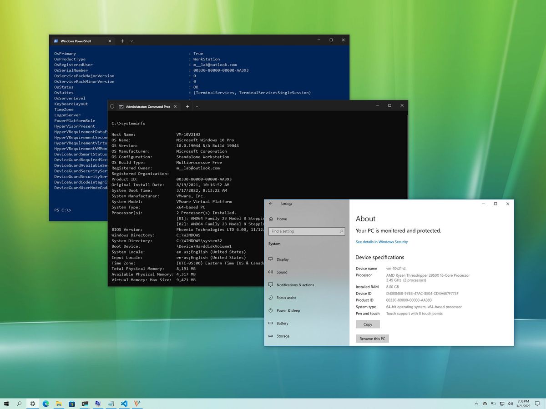Image resolution: width=546 pixels, height=409 pixels.
Task: Open See details in Windows Security link
Action: (382, 242)
